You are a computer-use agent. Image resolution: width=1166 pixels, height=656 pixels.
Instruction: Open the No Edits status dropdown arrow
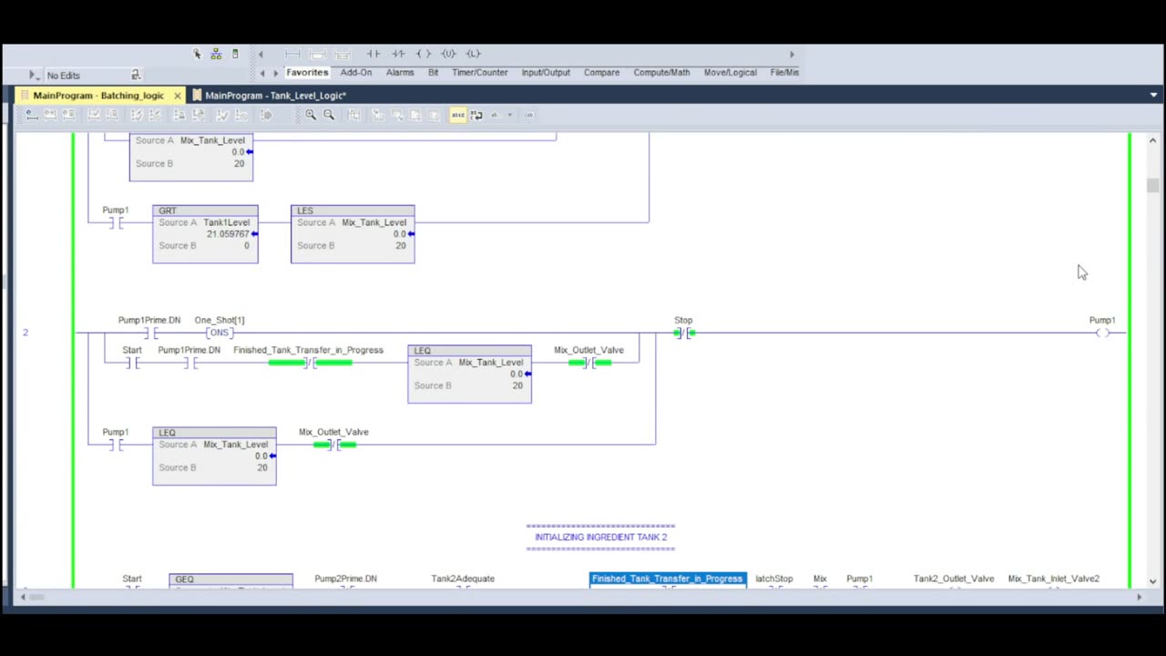[34, 75]
